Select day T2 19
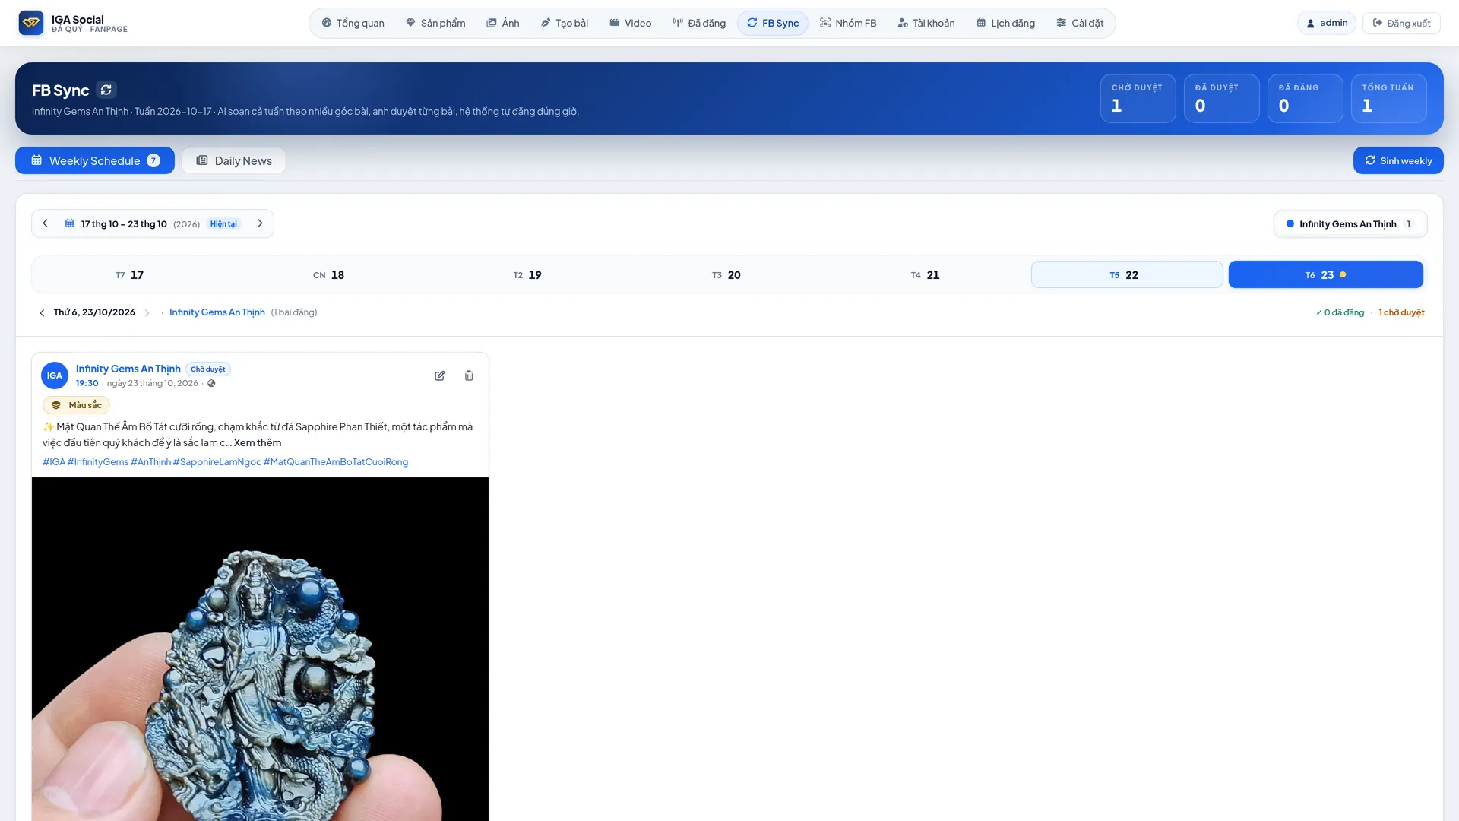 [527, 274]
